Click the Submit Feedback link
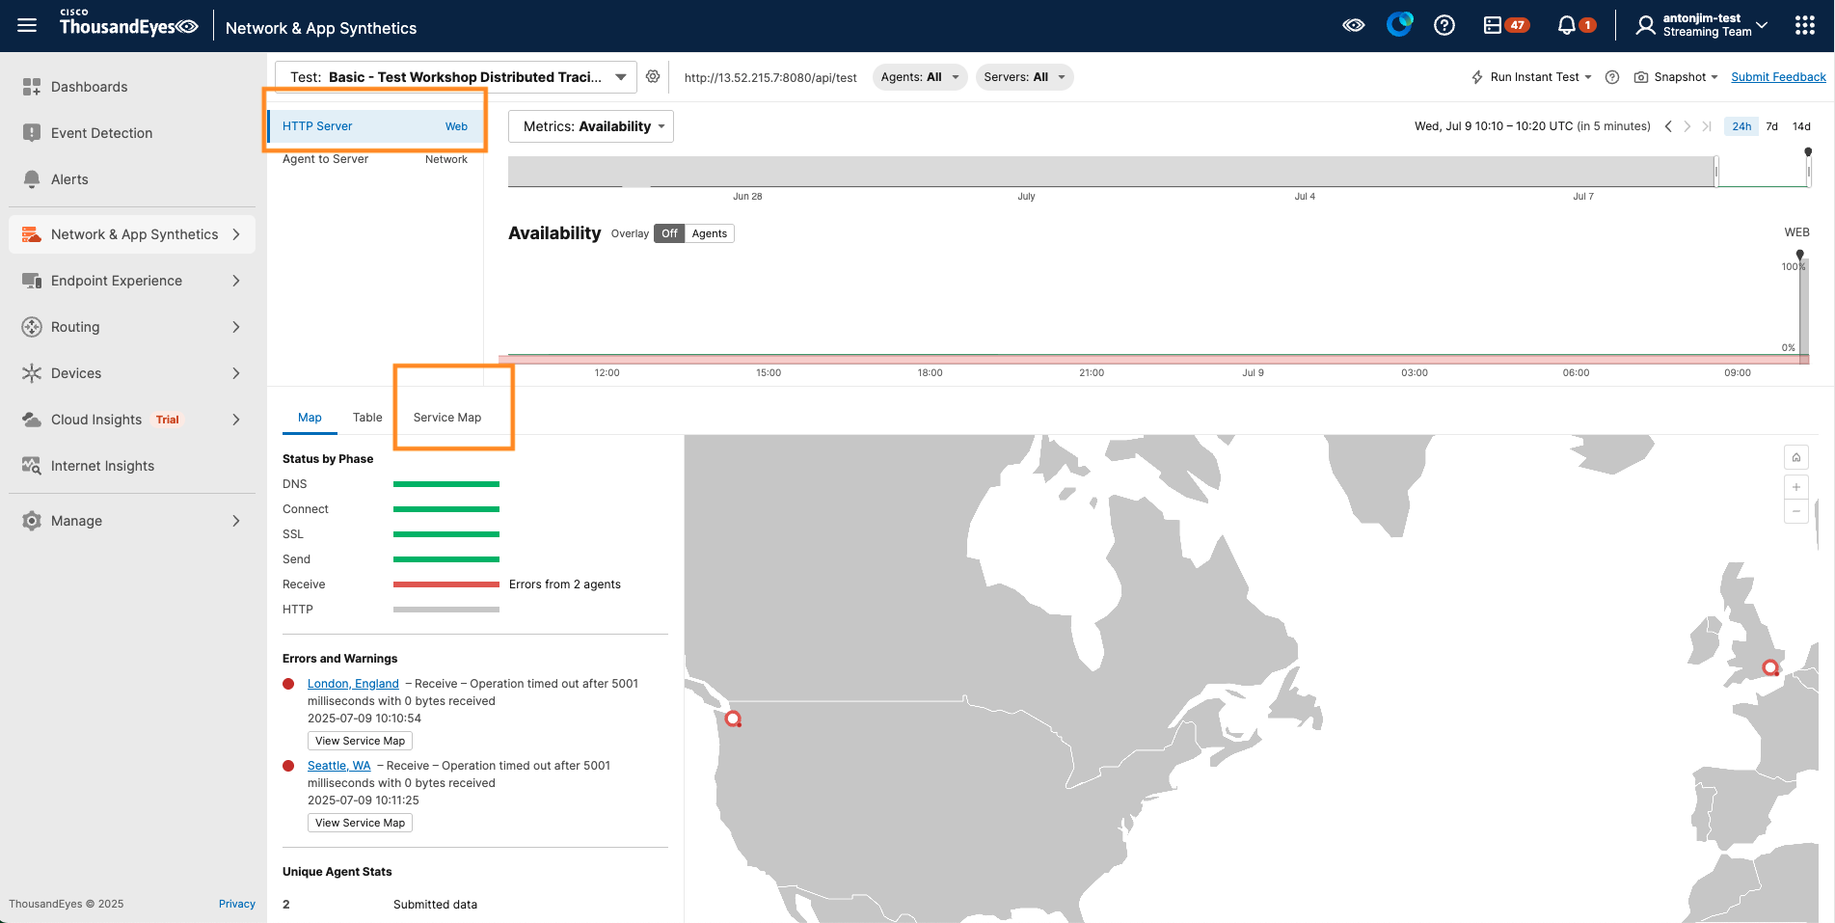 tap(1778, 77)
